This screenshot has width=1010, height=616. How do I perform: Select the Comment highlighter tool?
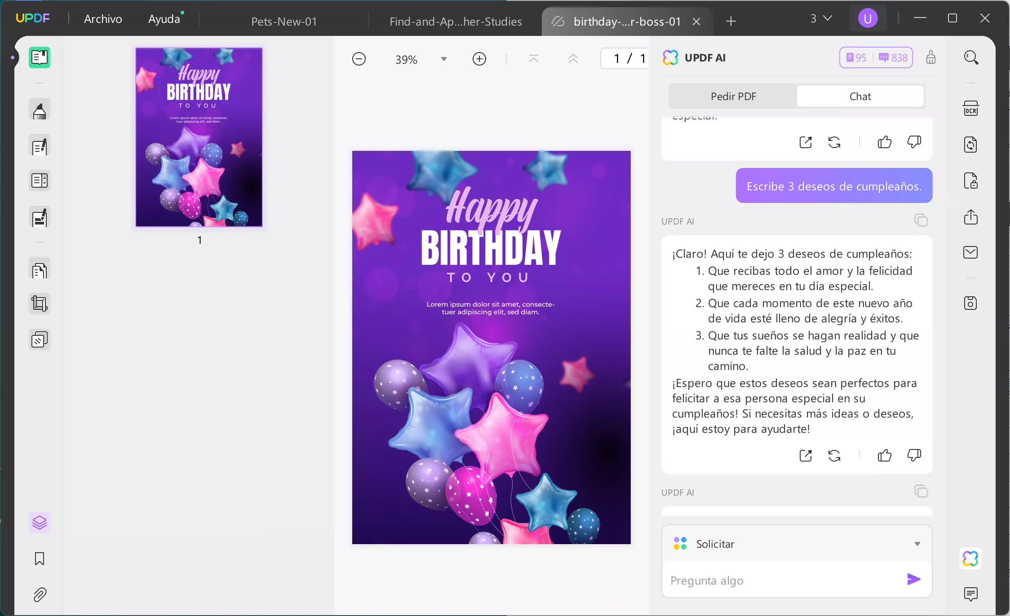click(40, 110)
